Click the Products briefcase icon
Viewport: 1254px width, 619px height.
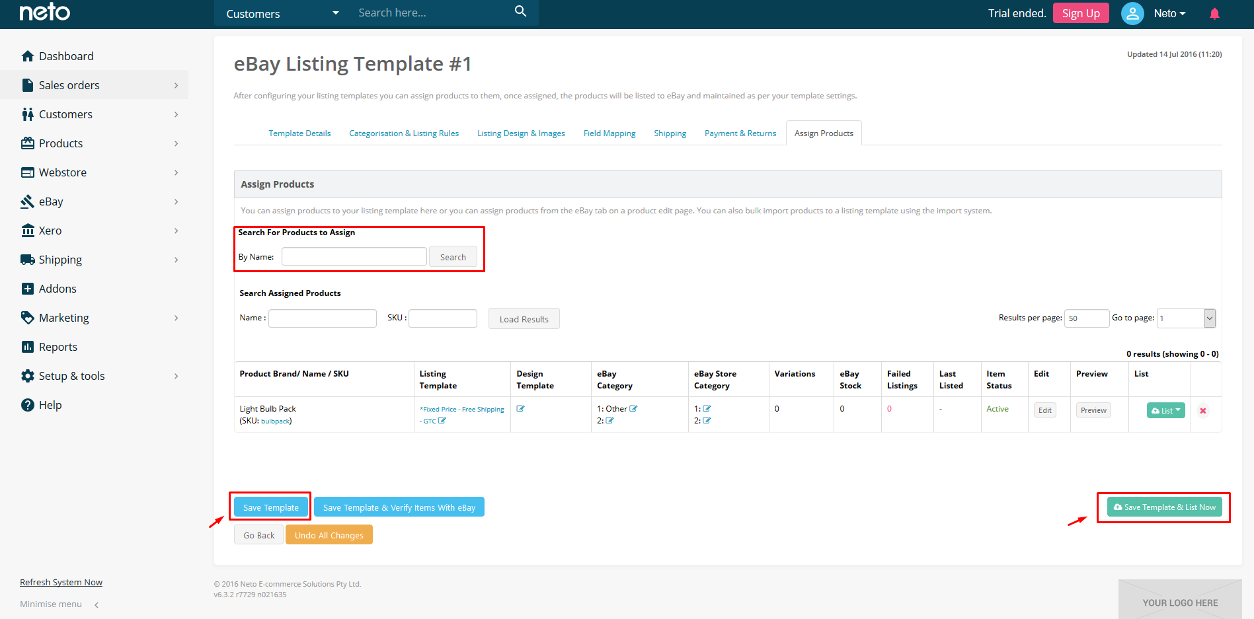[x=28, y=143]
